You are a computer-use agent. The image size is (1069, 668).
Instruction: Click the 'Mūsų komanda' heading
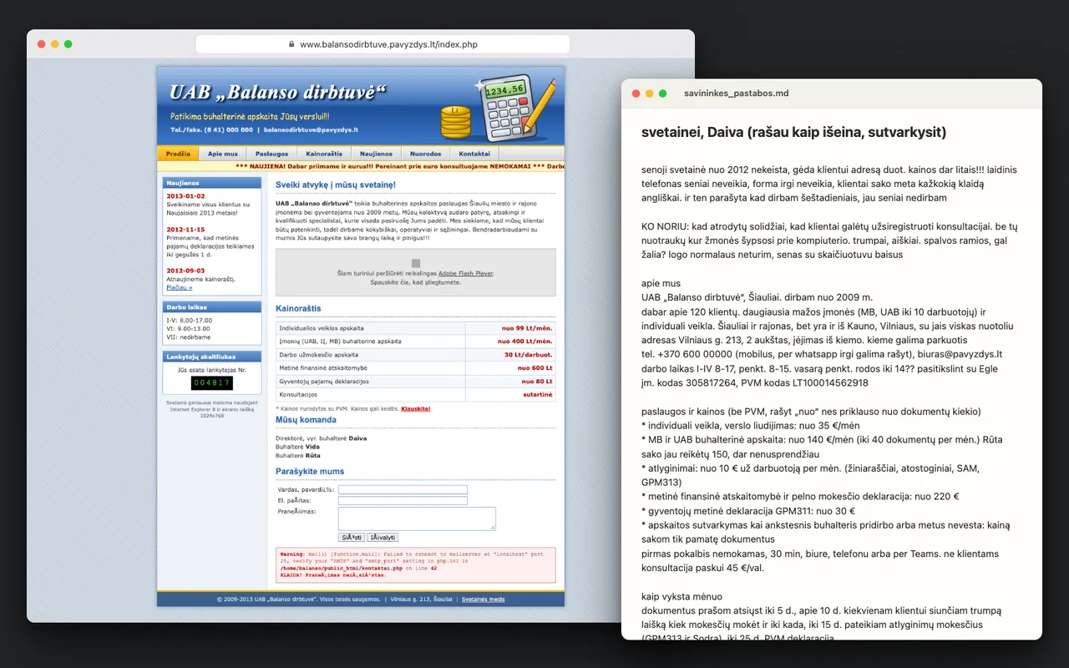coord(307,420)
